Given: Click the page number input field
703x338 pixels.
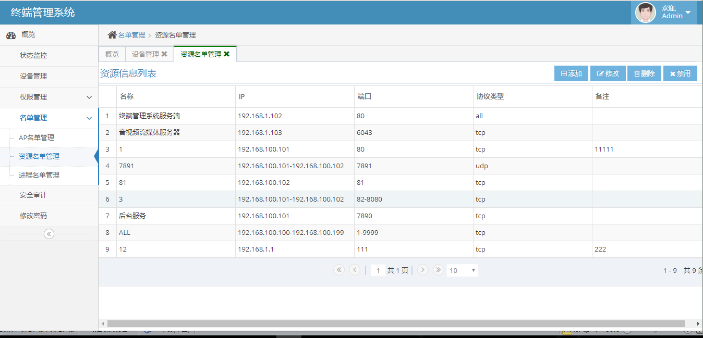Looking at the screenshot, I should pyautogui.click(x=378, y=270).
